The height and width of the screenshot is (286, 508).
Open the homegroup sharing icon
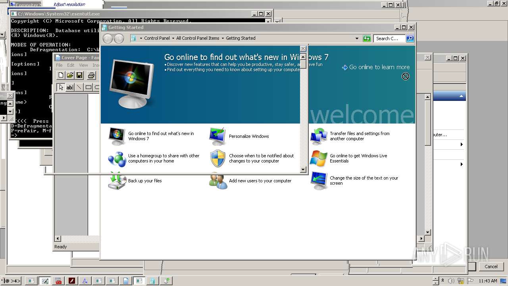117,158
